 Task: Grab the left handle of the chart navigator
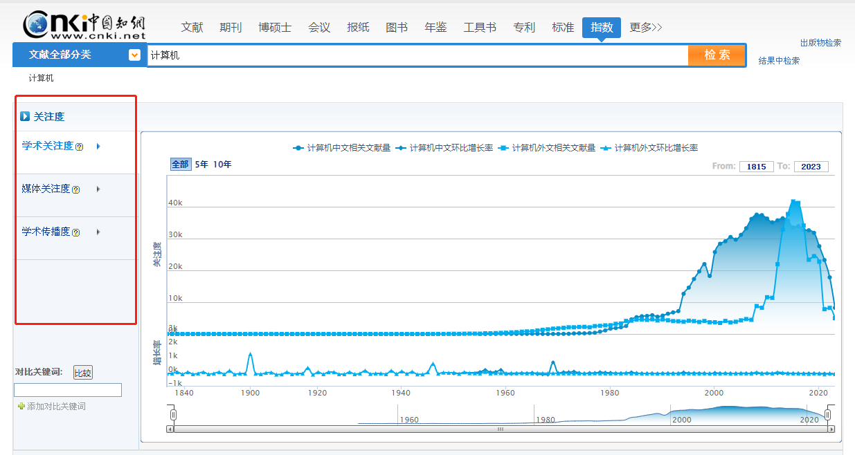(x=174, y=415)
